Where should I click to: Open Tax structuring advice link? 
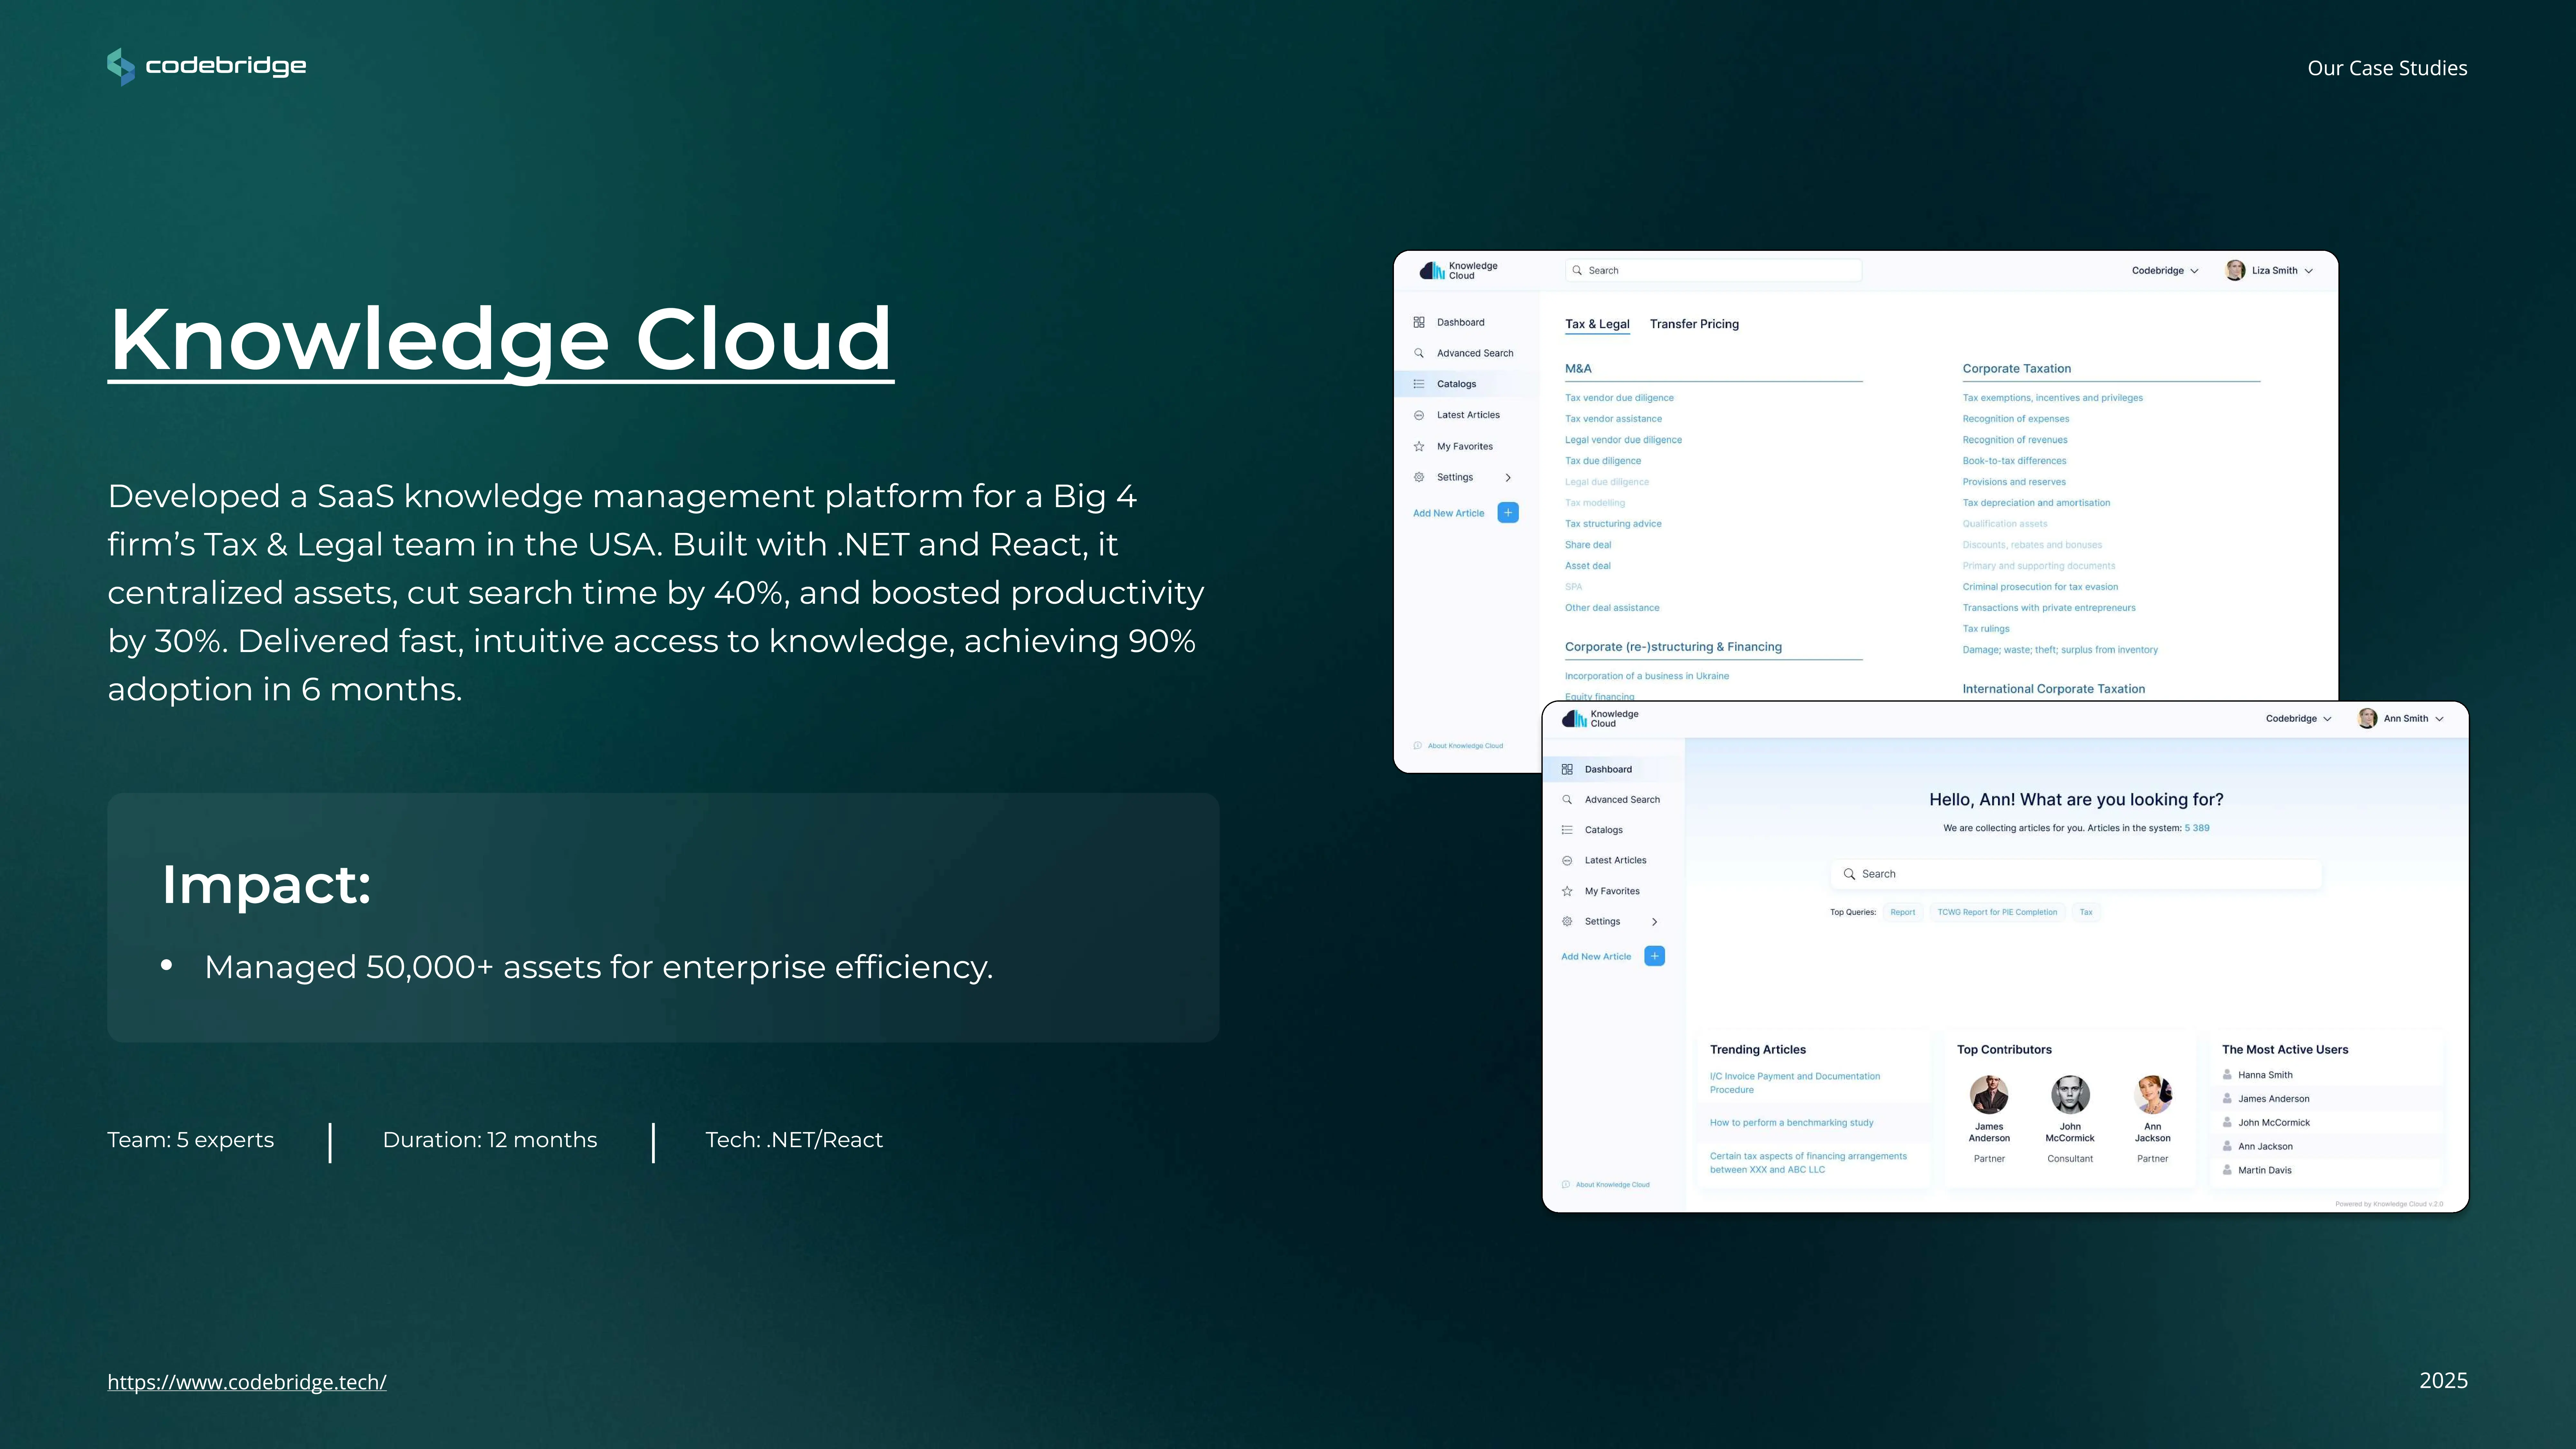pyautogui.click(x=1613, y=524)
